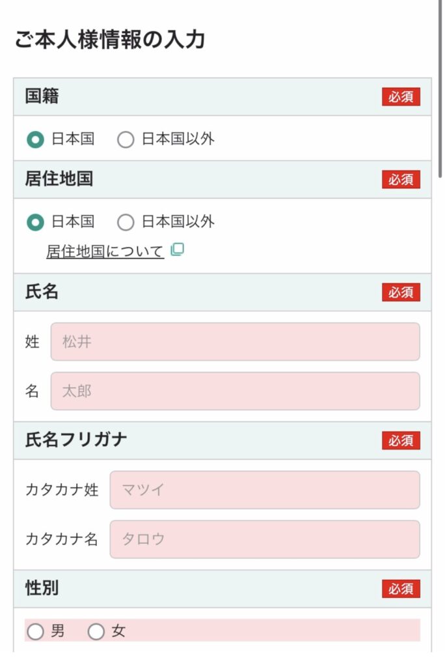Click the 必須 badge in 国籍 header

coord(401,96)
